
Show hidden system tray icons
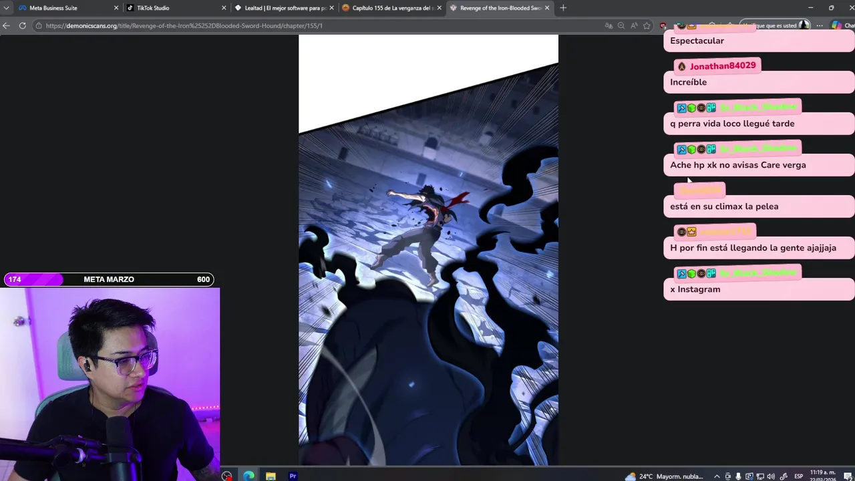717,476
